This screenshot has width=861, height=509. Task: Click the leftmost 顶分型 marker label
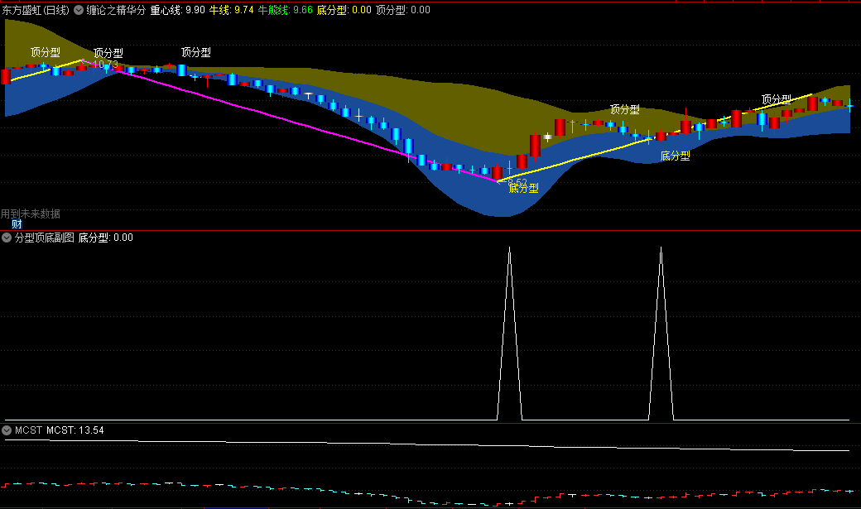[x=46, y=52]
